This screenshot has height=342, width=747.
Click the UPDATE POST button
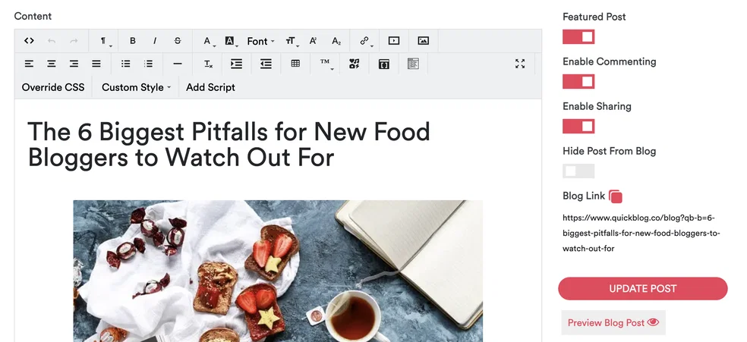pyautogui.click(x=643, y=289)
